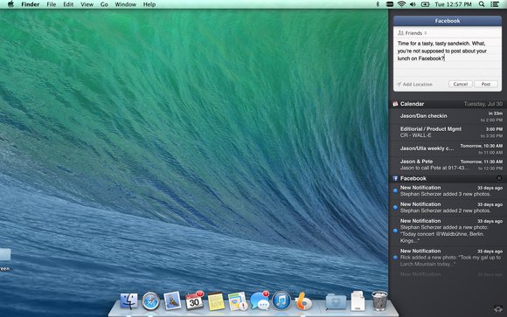
Task: Open notification about 3 new photos
Action: tap(448, 190)
